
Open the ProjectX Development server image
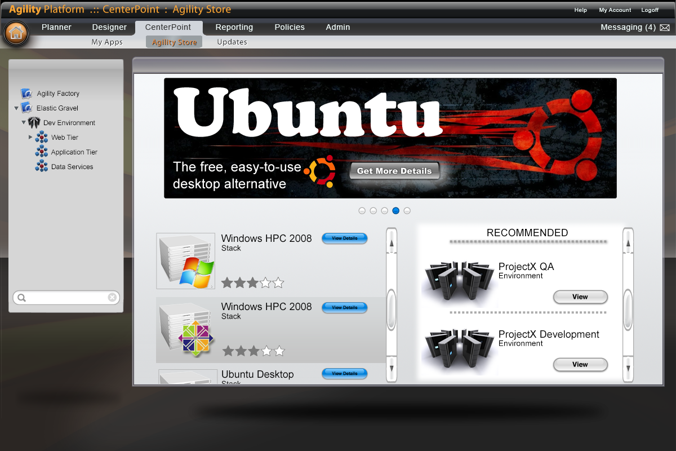click(459, 350)
